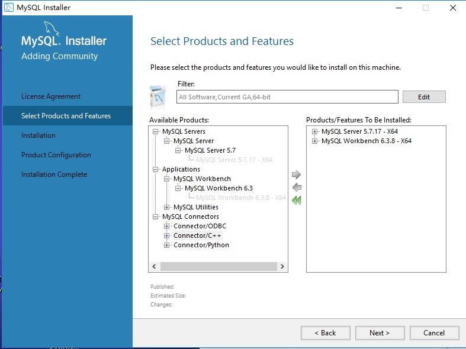The height and width of the screenshot is (349, 466).
Task: Expand the MySQL Utilities node
Action: (x=167, y=207)
